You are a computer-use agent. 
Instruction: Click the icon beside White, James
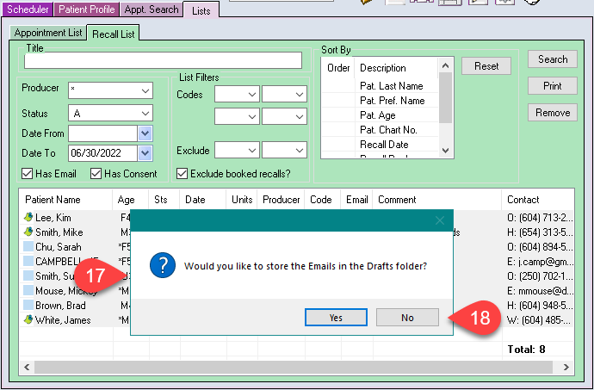coord(28,320)
